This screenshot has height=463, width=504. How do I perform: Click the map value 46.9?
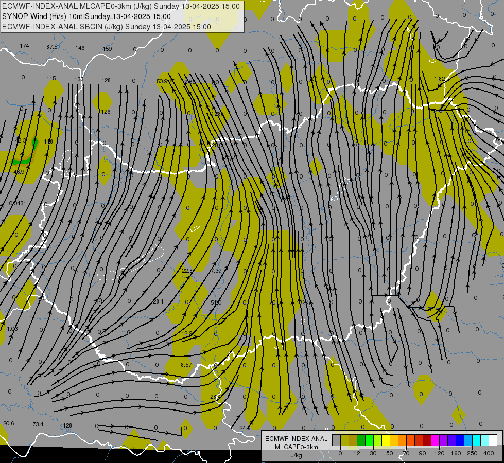tap(19, 172)
